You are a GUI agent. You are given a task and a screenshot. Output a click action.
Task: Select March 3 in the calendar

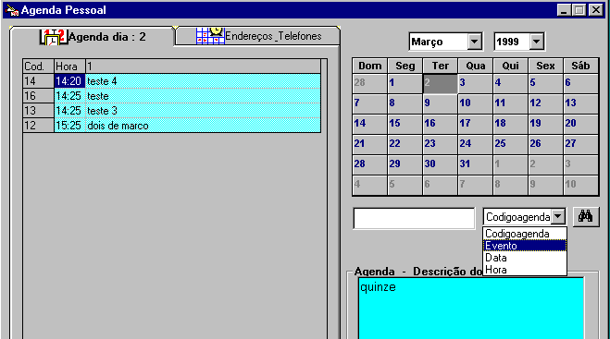[x=476, y=83]
